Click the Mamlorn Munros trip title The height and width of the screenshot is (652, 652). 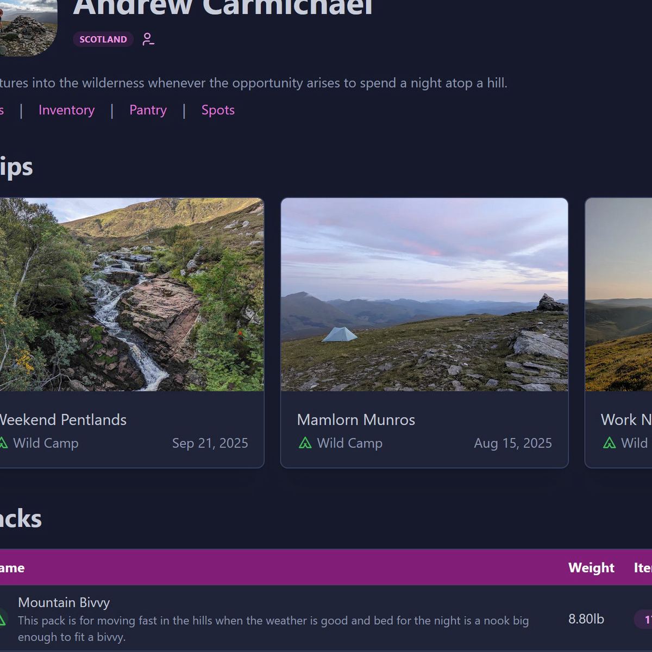tap(356, 419)
